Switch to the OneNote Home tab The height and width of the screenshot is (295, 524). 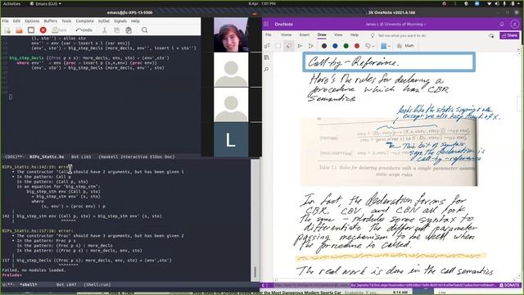point(286,34)
